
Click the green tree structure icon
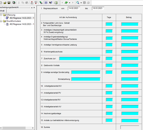pyautogui.click(x=41, y=2)
